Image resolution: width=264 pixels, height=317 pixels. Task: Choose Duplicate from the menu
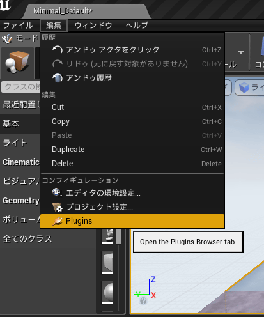[132, 150]
